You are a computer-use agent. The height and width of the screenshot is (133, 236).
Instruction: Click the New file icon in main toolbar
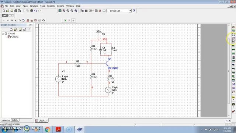point(4,11)
